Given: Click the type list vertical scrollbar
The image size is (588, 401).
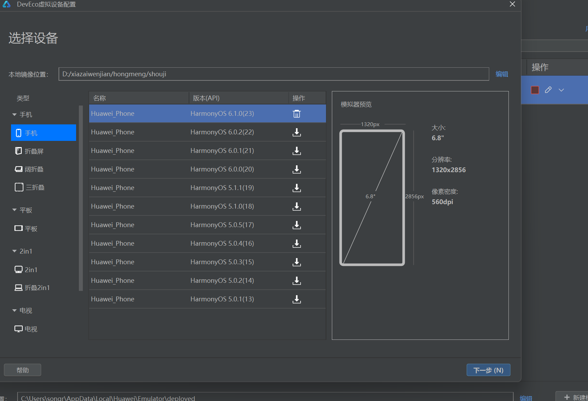Looking at the screenshot, I should (x=81, y=198).
